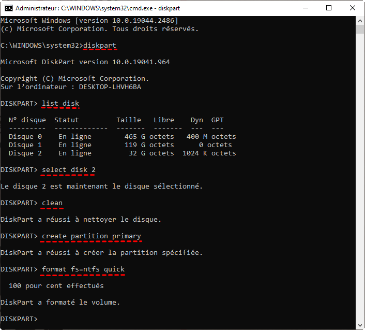Viewport: 365px width, 330px height.
Task: Click the 'DESKTOP-LHVH6BA' computer name
Action: coord(110,87)
